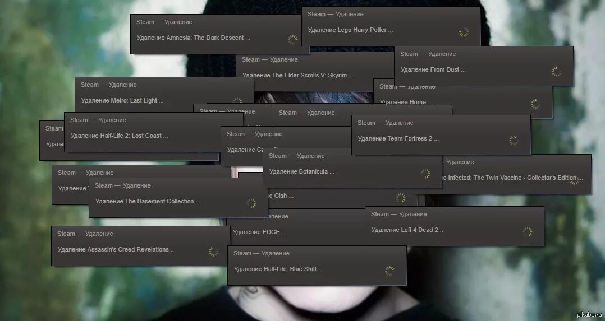The height and width of the screenshot is (321, 605).
Task: Click the spinner in the Botanicula dialog
Action: coord(425,174)
